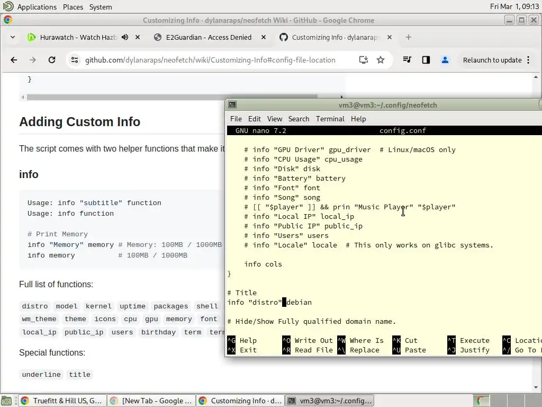Open the terminal Edit menu
This screenshot has width=542, height=407.
pyautogui.click(x=255, y=119)
